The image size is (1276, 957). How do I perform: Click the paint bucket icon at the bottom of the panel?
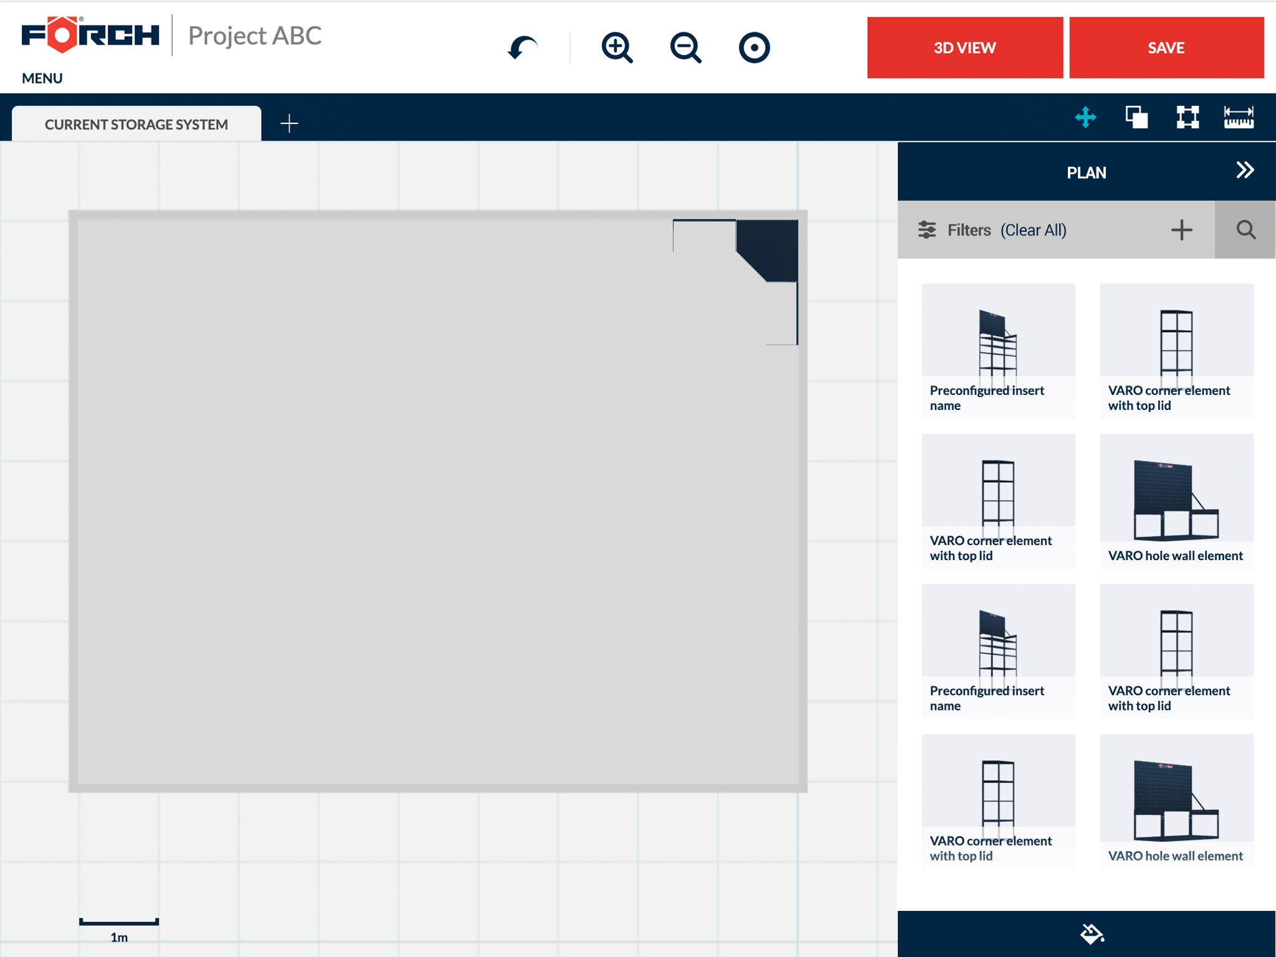click(x=1092, y=933)
